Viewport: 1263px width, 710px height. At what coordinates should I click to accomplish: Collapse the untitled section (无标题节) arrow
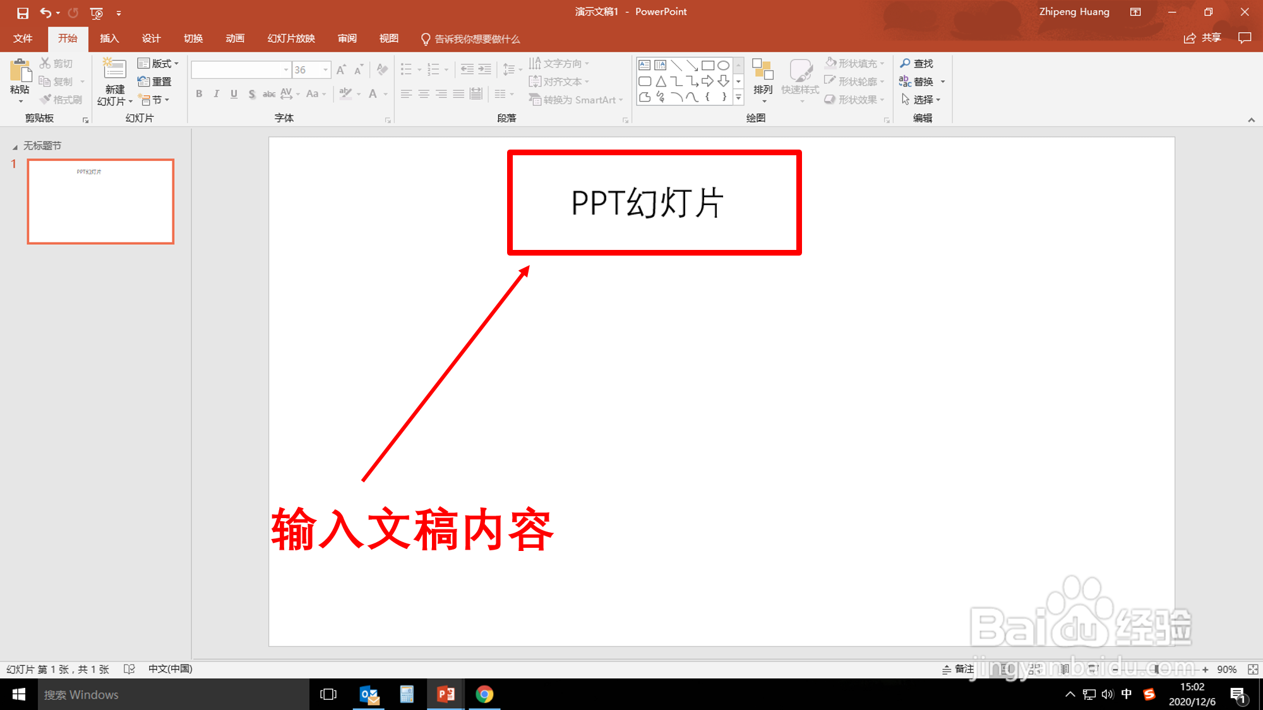point(15,146)
